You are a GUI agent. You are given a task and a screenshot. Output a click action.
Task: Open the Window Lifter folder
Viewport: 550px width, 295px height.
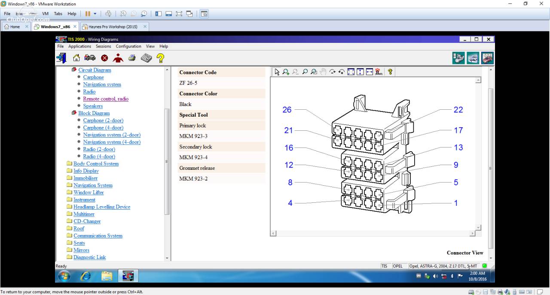coord(89,193)
